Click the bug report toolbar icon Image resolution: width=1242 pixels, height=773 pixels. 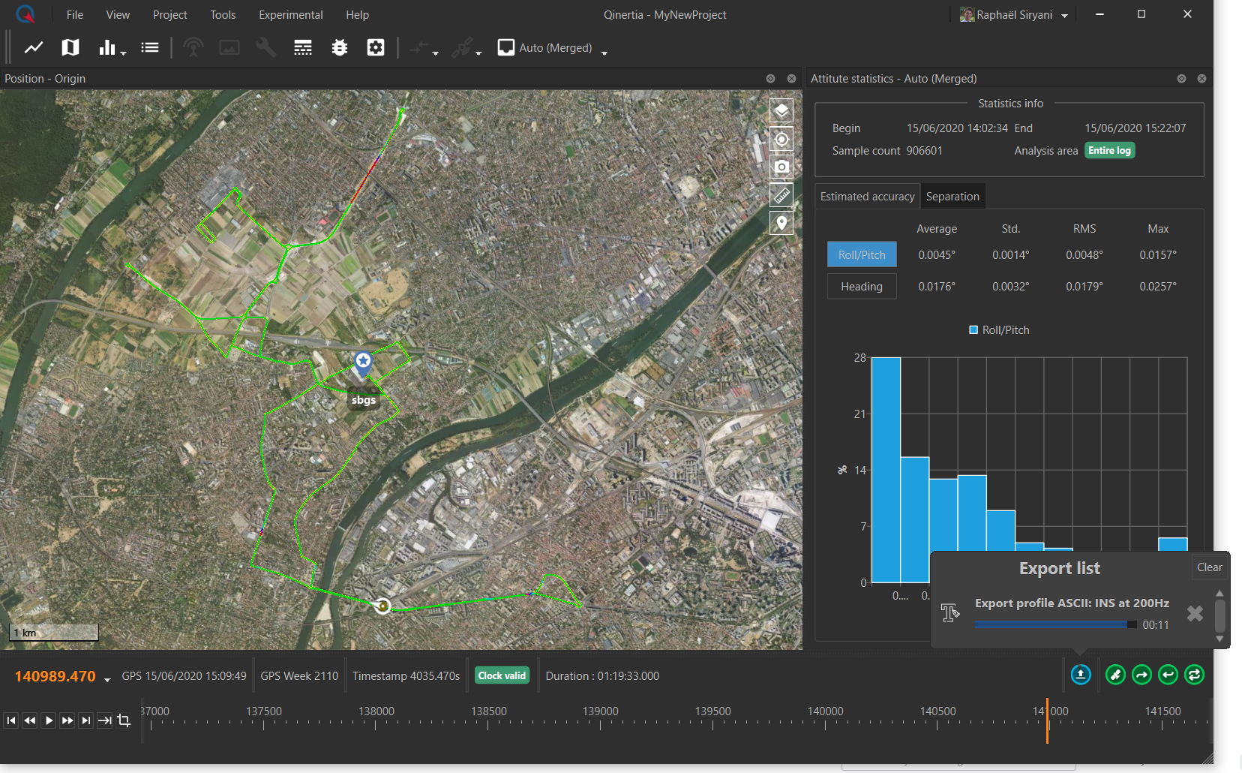point(340,48)
